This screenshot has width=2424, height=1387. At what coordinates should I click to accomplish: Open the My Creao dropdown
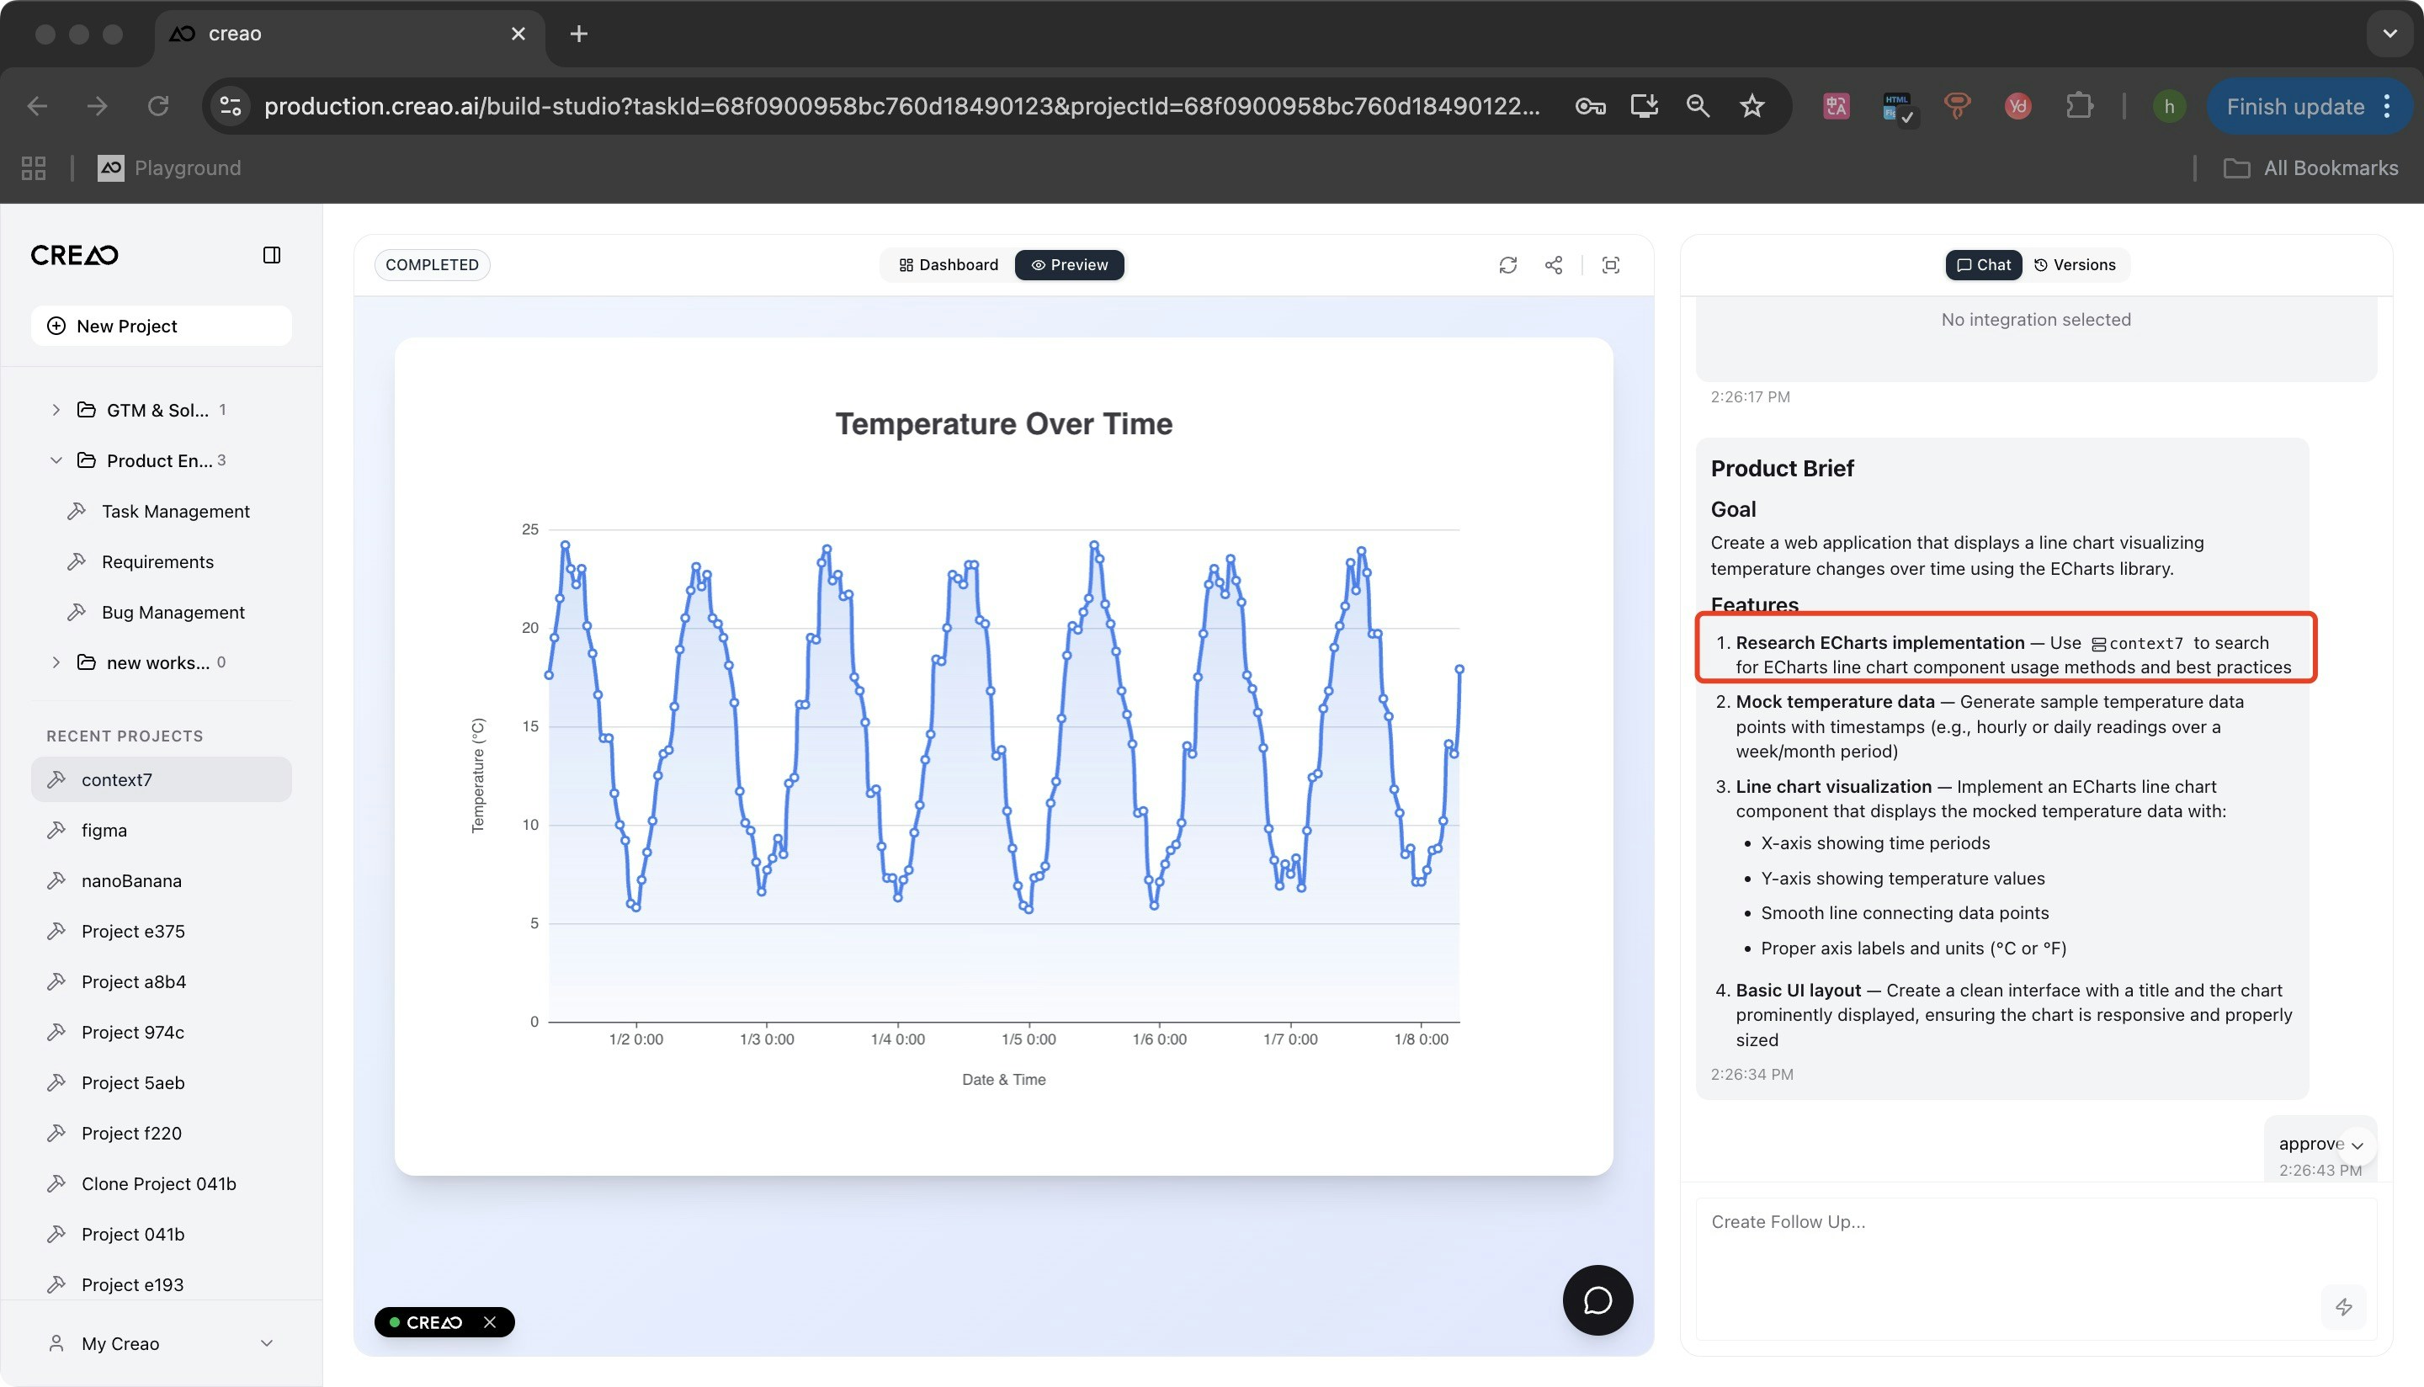click(160, 1343)
